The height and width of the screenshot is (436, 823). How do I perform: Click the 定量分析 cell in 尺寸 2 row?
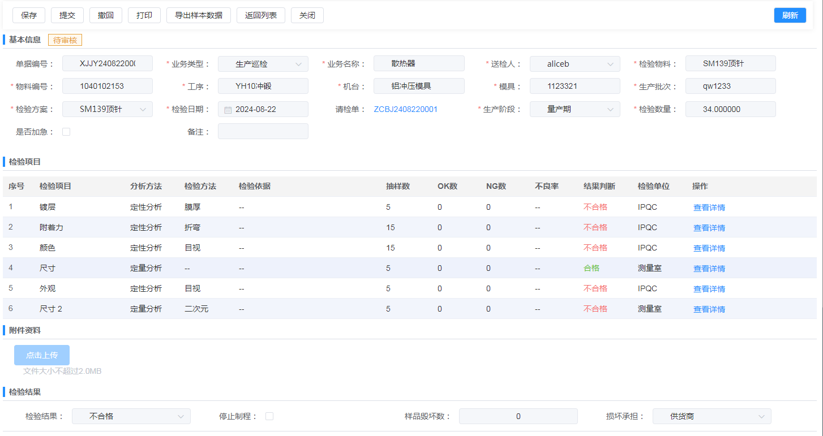click(146, 309)
